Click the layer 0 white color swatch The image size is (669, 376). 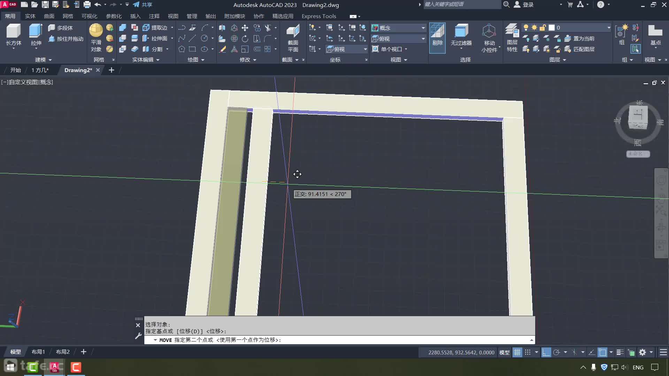[x=552, y=28]
